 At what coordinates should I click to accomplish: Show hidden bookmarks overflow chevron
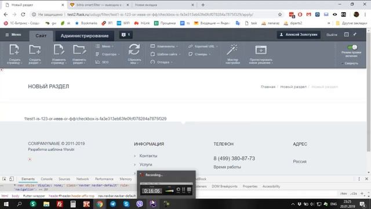coord(329,23)
